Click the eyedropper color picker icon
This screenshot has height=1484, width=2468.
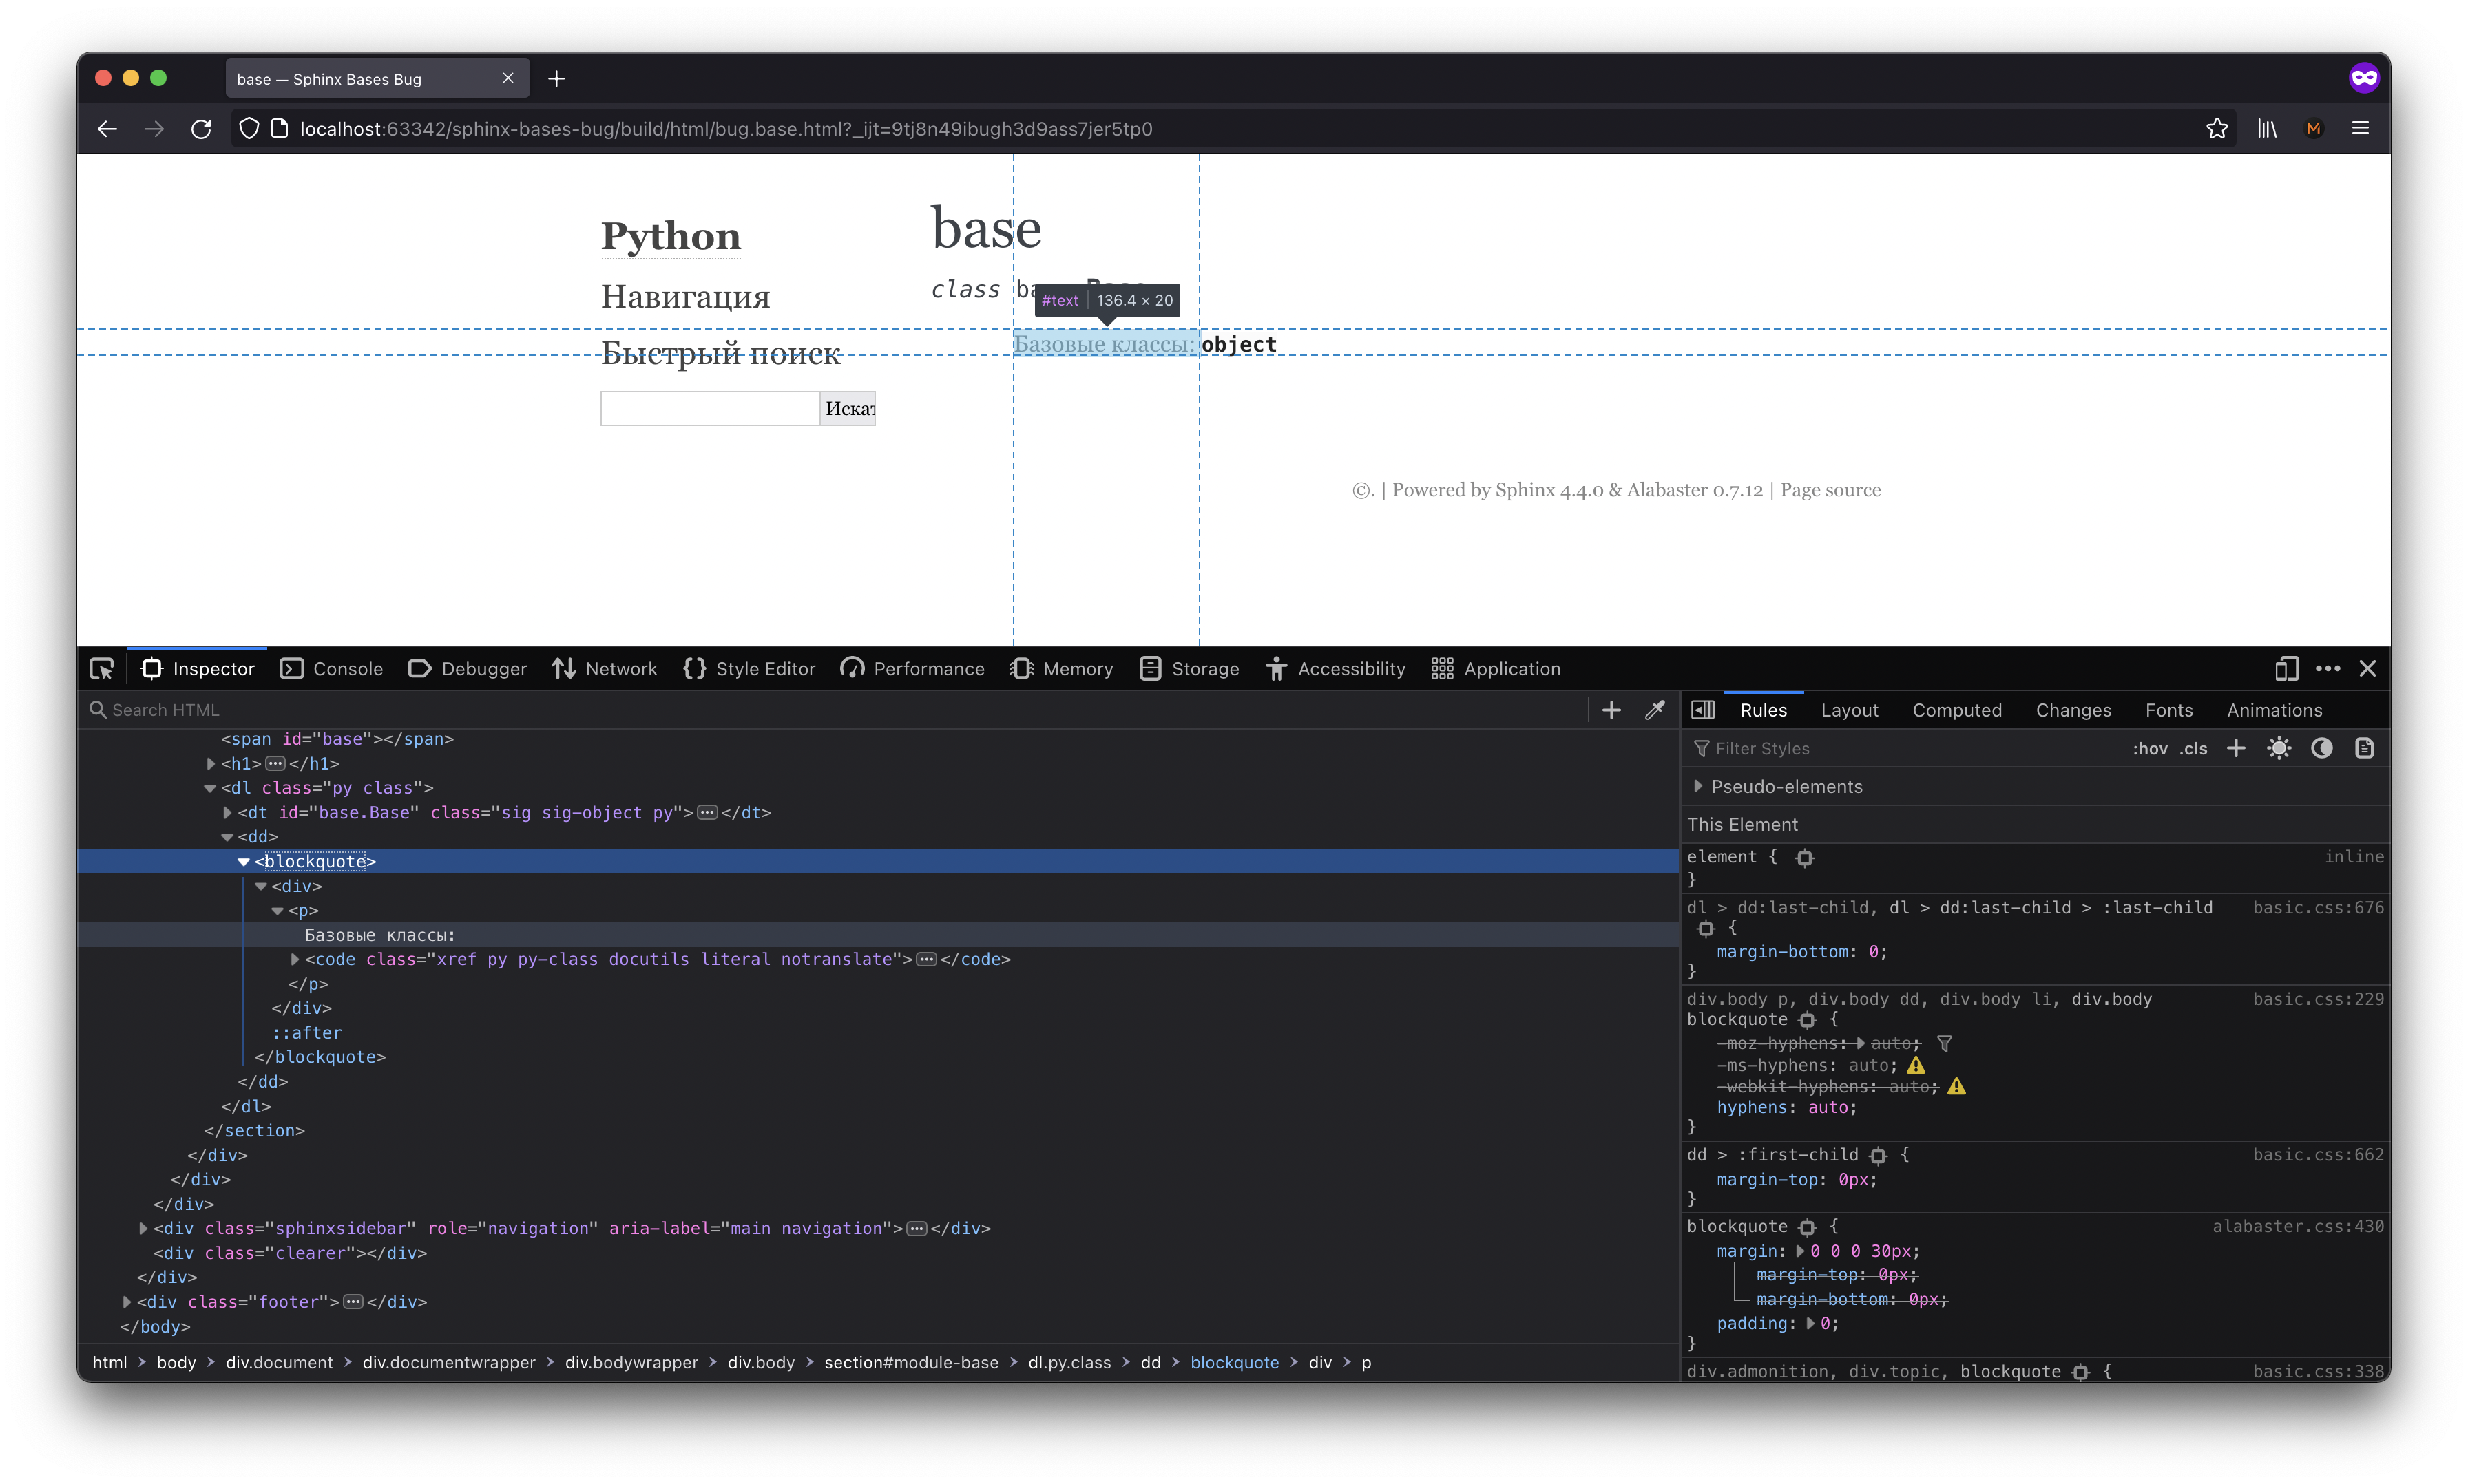coord(1655,710)
